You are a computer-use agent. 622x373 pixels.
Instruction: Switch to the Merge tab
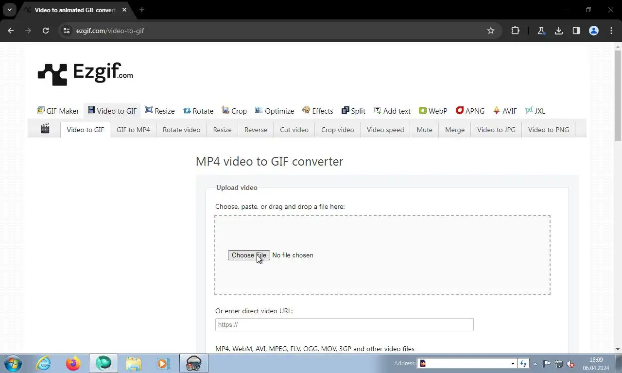pyautogui.click(x=455, y=130)
